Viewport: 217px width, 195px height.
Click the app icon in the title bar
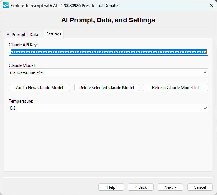click(6, 5)
